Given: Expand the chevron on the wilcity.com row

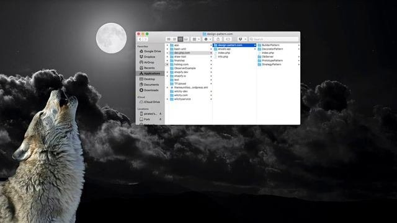Looking at the screenshot, I should pos(211,95).
